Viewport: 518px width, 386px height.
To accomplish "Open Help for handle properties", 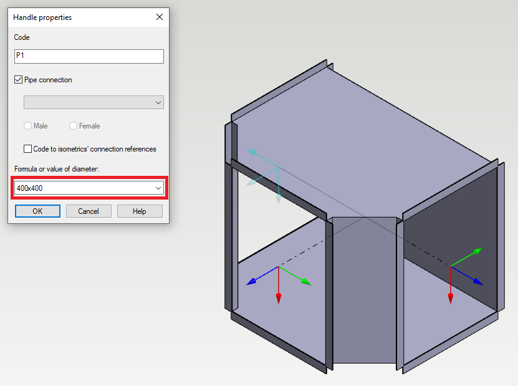I will point(140,211).
